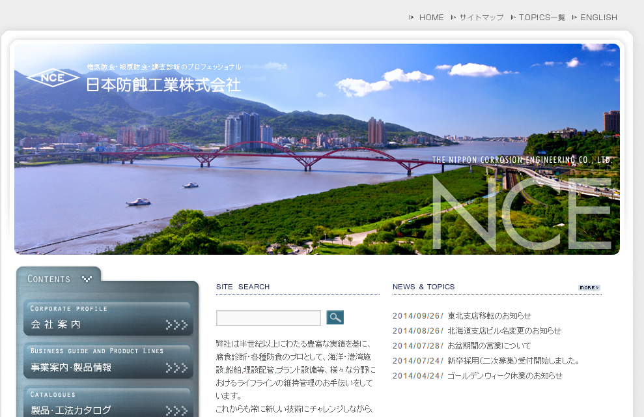This screenshot has width=644, height=417.
Task: Click arrows on 製品・工法カタログ button
Action: [x=176, y=411]
